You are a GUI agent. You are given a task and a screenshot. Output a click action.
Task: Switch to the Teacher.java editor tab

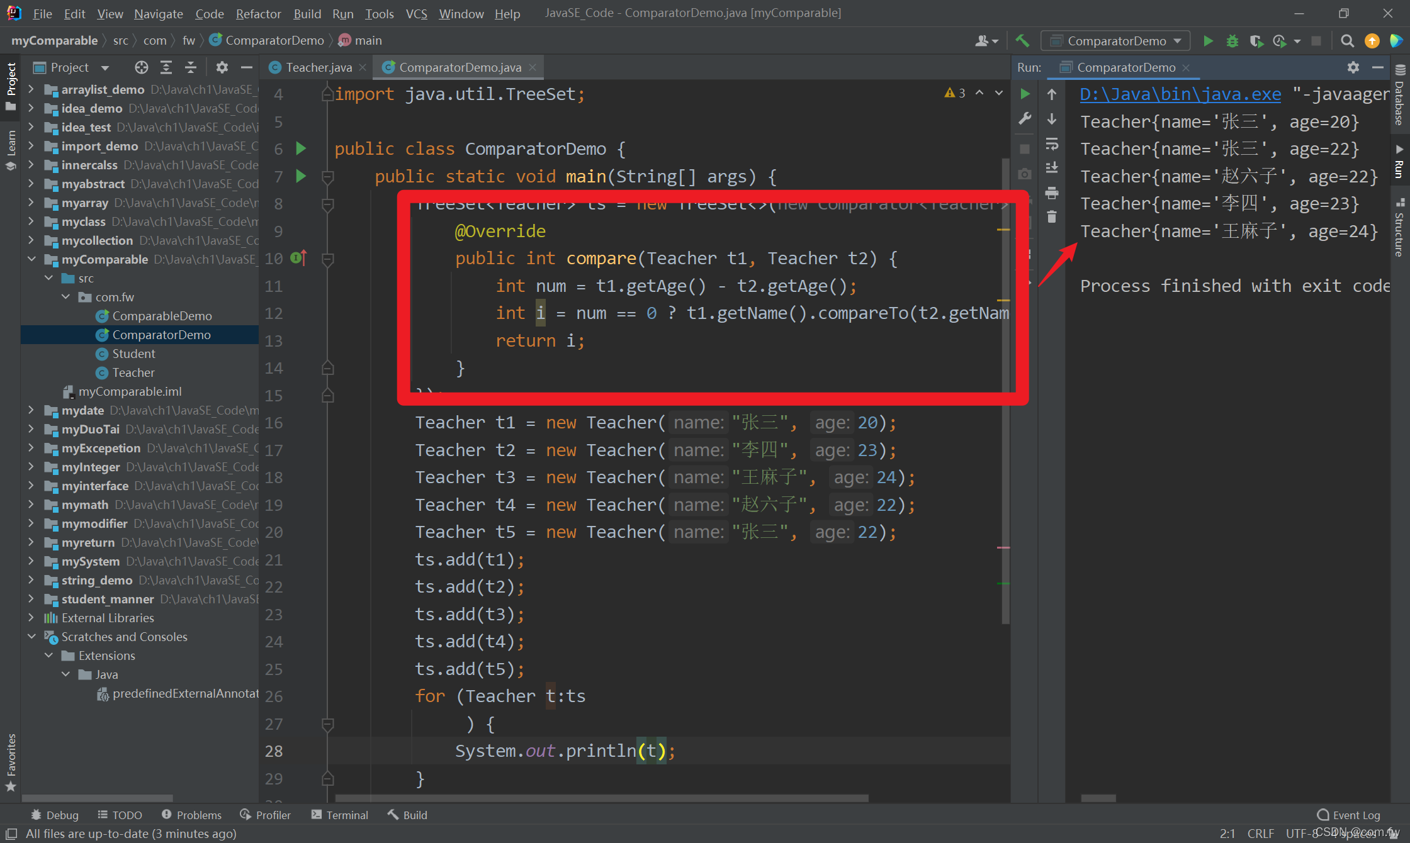(x=318, y=67)
